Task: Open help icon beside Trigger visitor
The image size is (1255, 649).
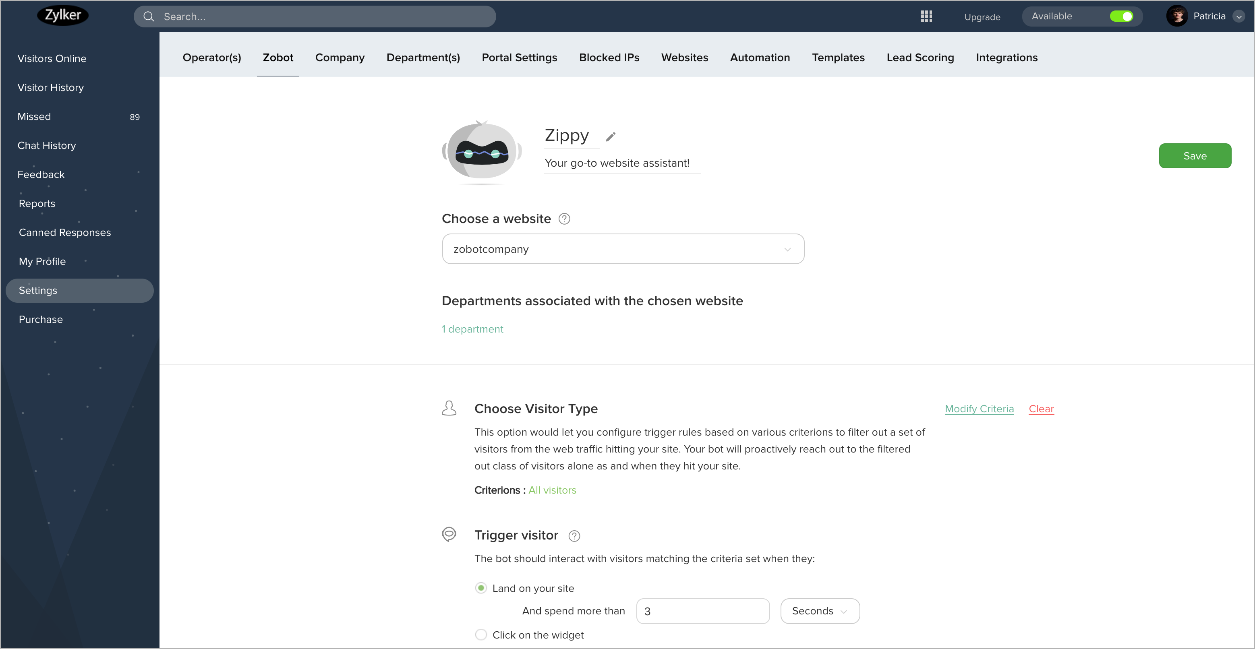Action: click(574, 535)
